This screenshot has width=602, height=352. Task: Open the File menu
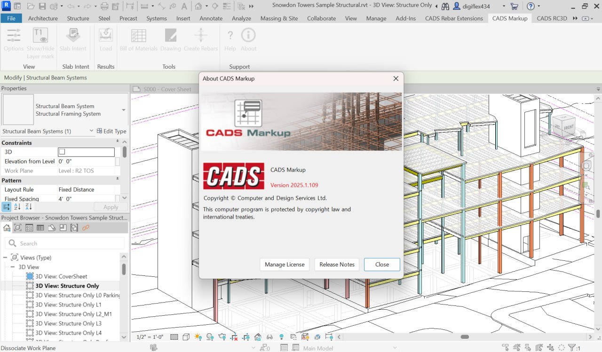(11, 18)
